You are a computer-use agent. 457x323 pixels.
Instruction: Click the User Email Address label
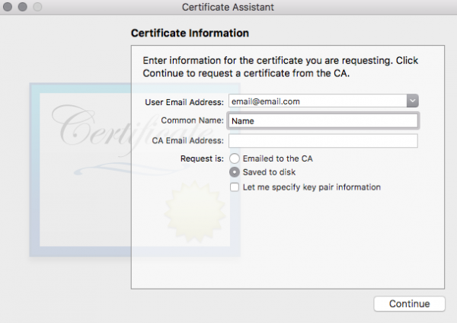coord(184,101)
